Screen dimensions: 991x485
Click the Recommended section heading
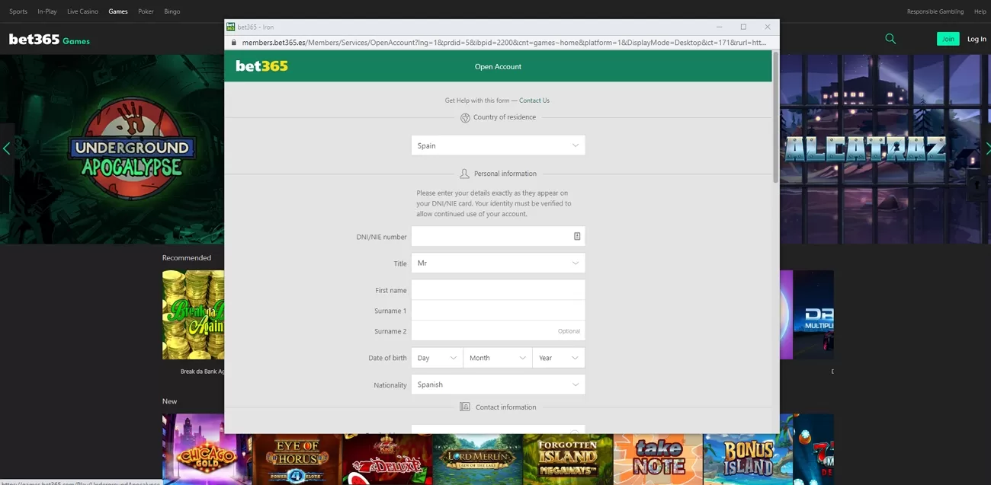coord(187,258)
